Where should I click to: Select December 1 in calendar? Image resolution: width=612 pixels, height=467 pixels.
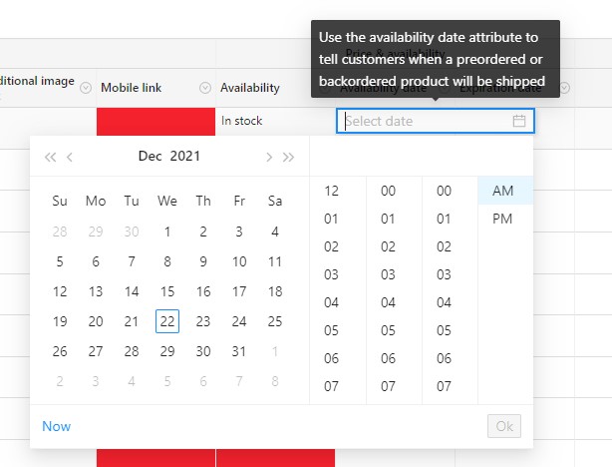pyautogui.click(x=167, y=232)
